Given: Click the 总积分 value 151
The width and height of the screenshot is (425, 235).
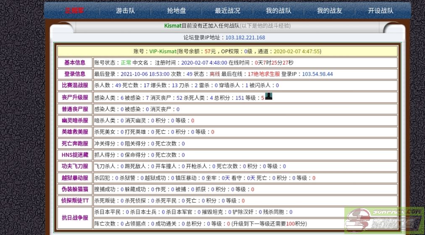Looking at the screenshot, I should tap(240, 98).
